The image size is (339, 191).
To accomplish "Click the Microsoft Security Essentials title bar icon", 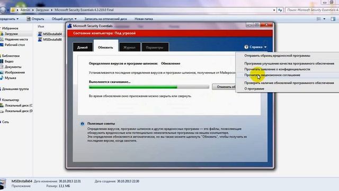I will coord(69,26).
